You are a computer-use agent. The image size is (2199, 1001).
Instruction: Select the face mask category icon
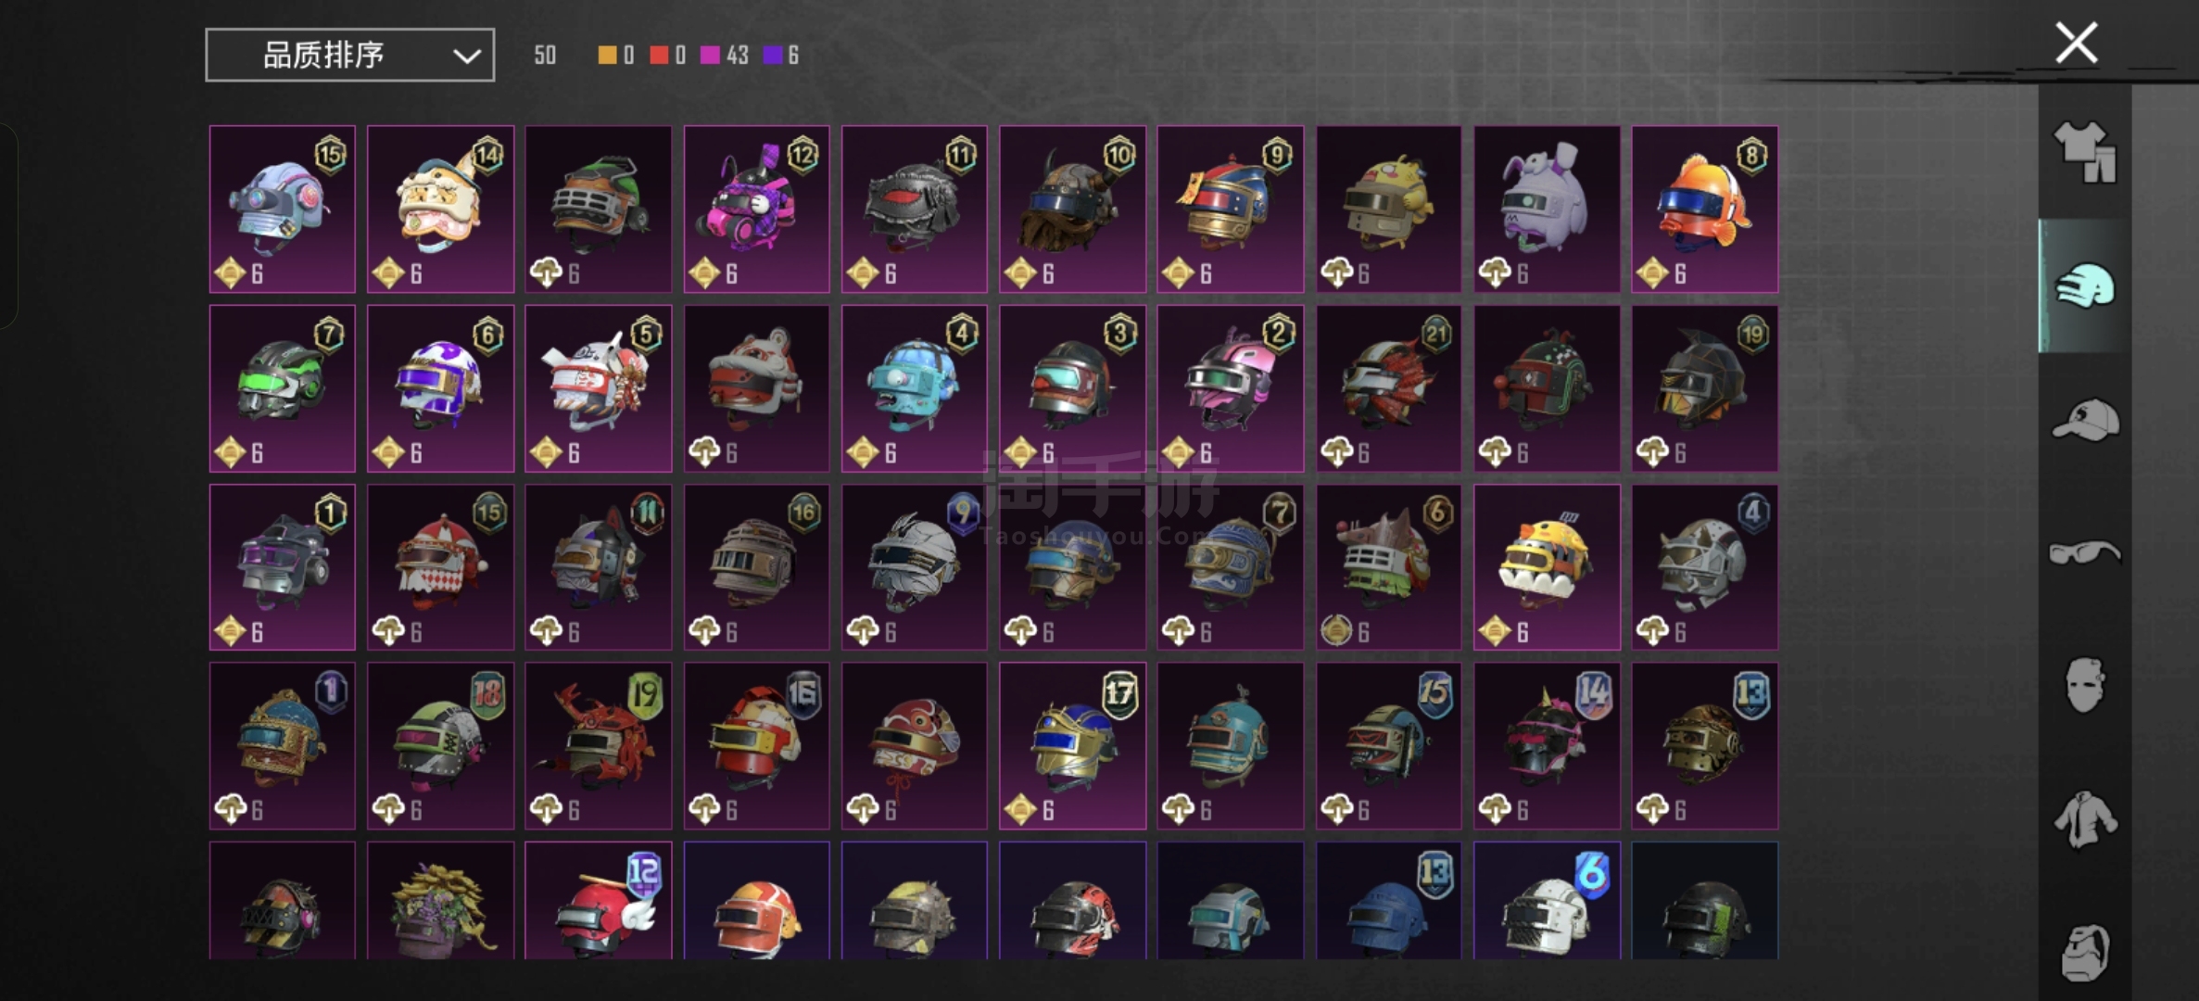2085,686
